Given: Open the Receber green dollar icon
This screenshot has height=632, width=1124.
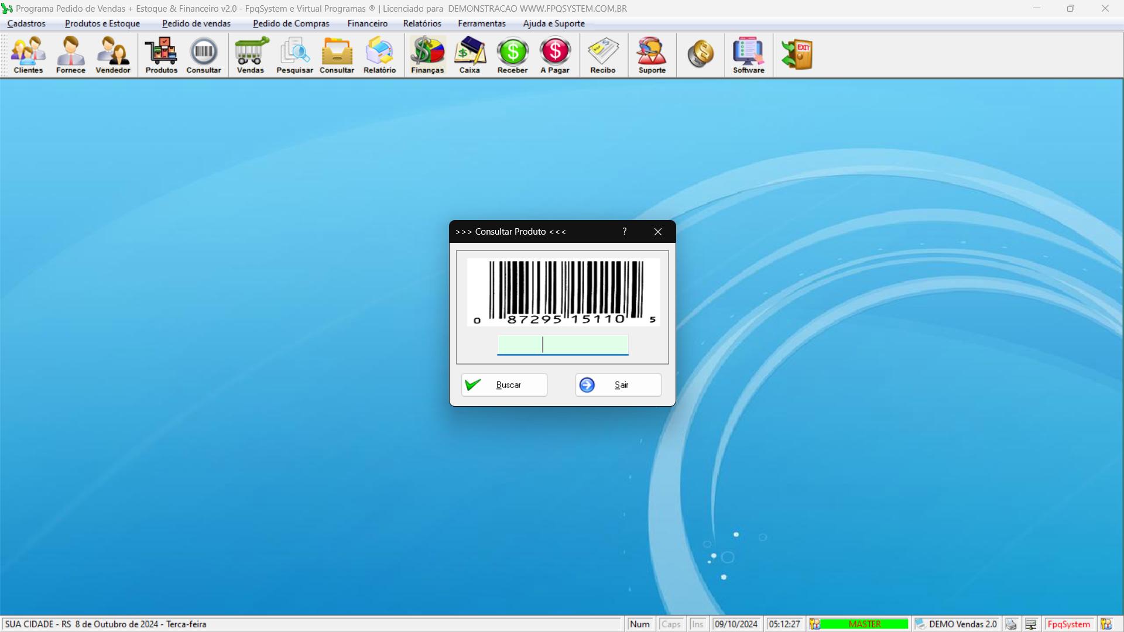Looking at the screenshot, I should 512,55.
